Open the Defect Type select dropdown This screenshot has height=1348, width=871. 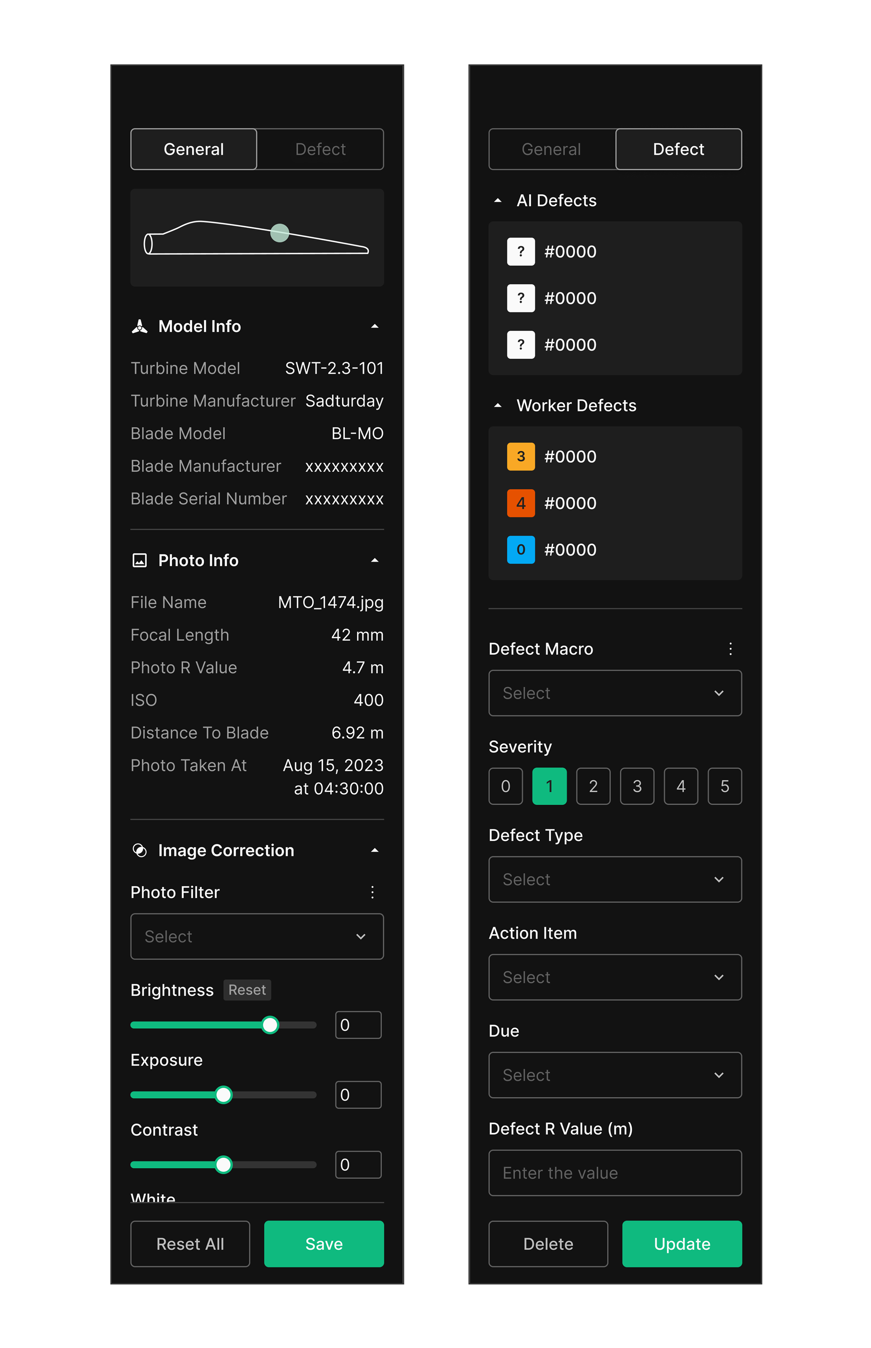pos(615,879)
